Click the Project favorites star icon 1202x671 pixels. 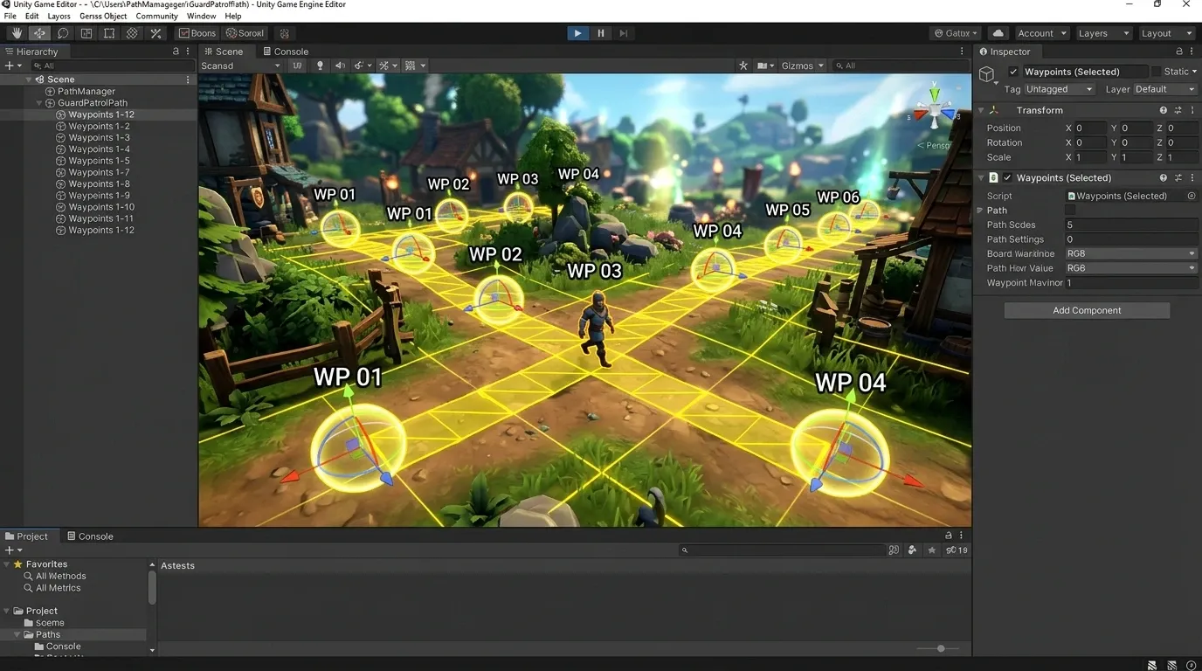[x=932, y=550]
